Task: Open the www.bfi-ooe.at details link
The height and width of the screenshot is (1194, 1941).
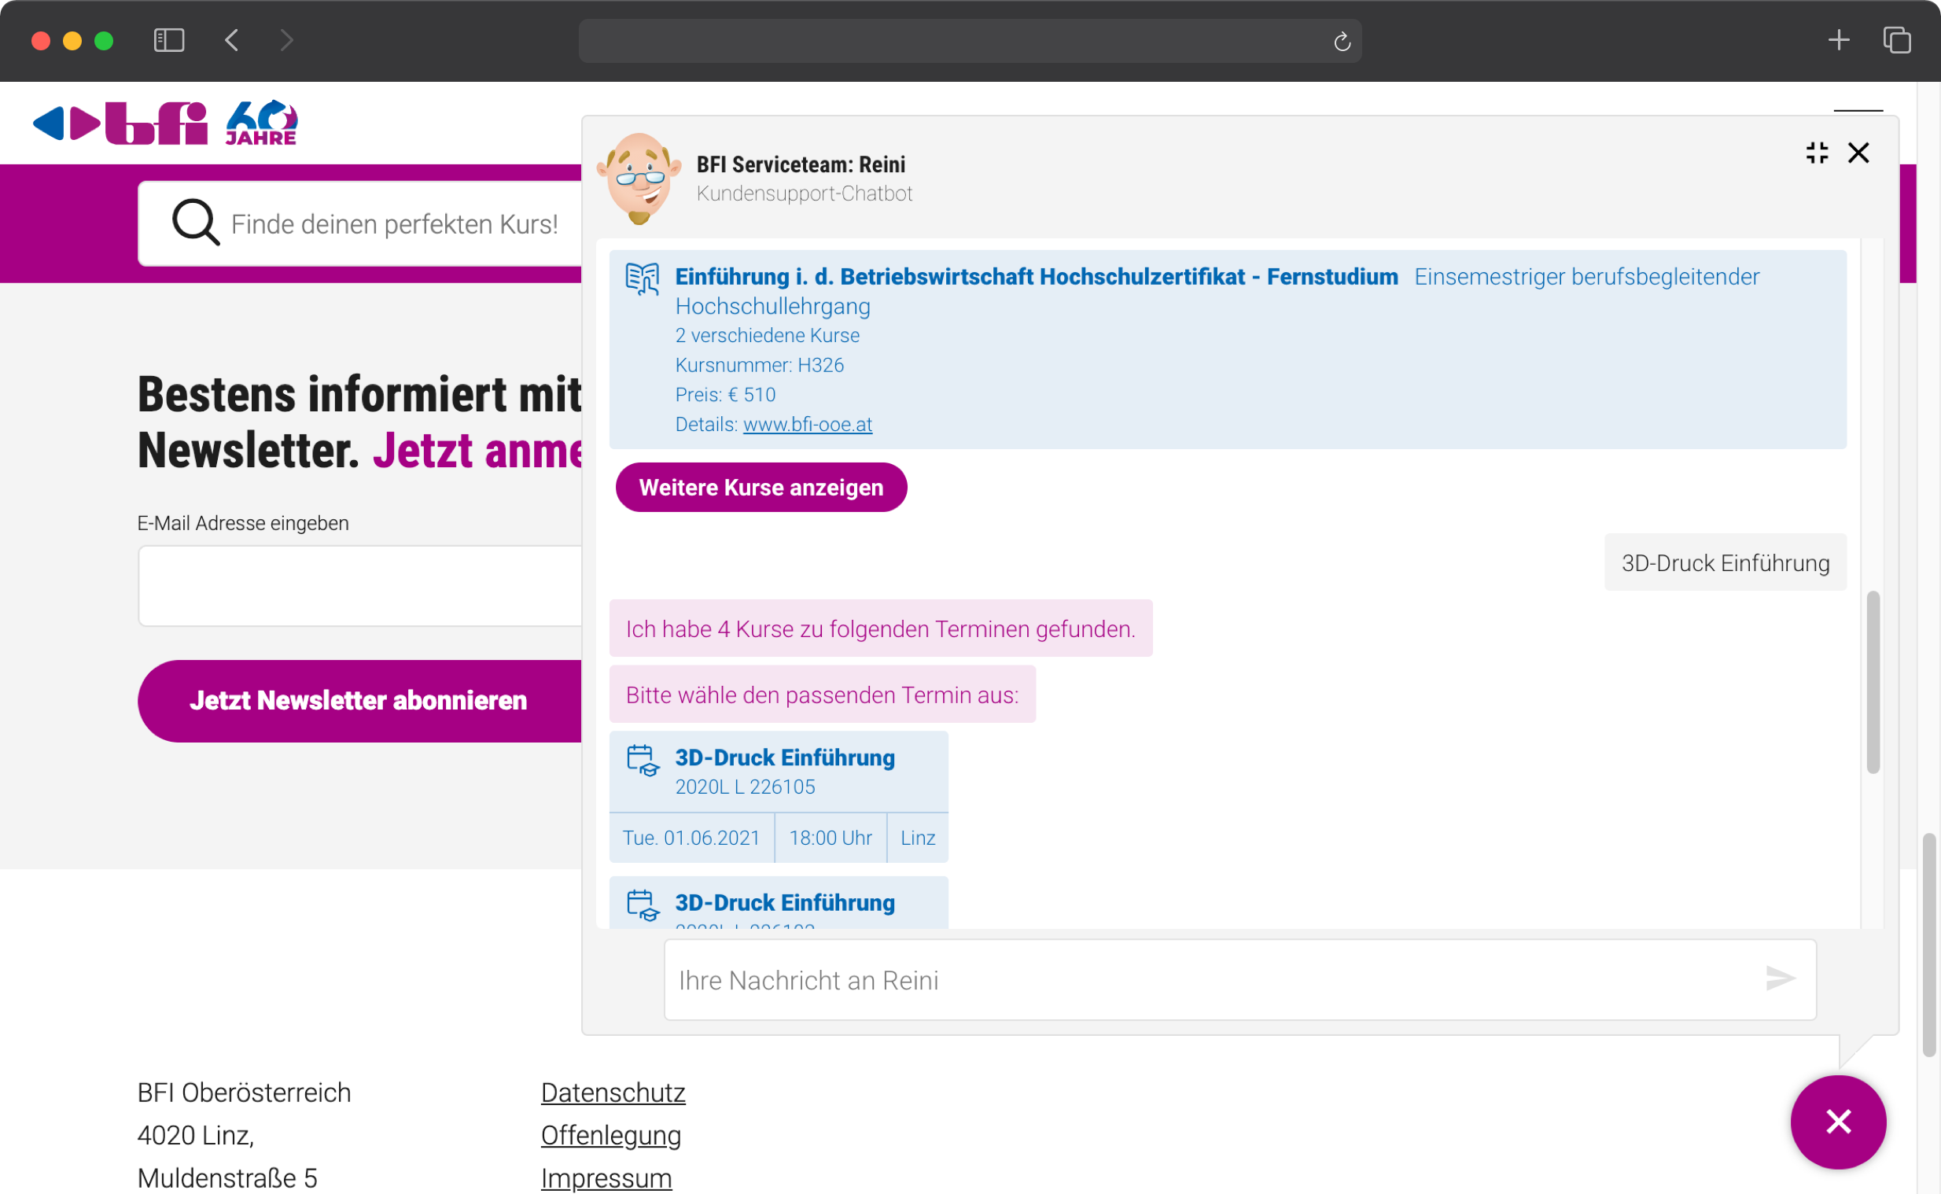Action: coord(807,424)
